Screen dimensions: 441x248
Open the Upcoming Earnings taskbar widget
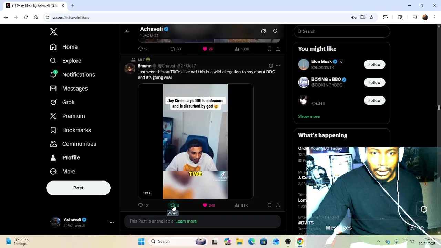coord(18,241)
